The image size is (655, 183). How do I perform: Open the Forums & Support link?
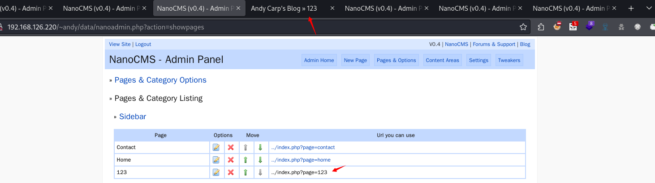coord(494,44)
